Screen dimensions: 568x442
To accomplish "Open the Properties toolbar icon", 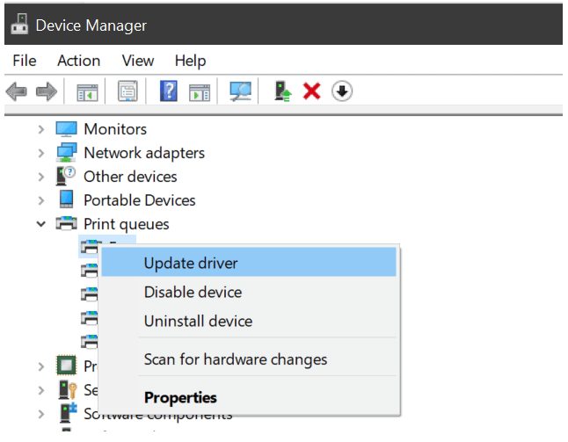I will (127, 91).
